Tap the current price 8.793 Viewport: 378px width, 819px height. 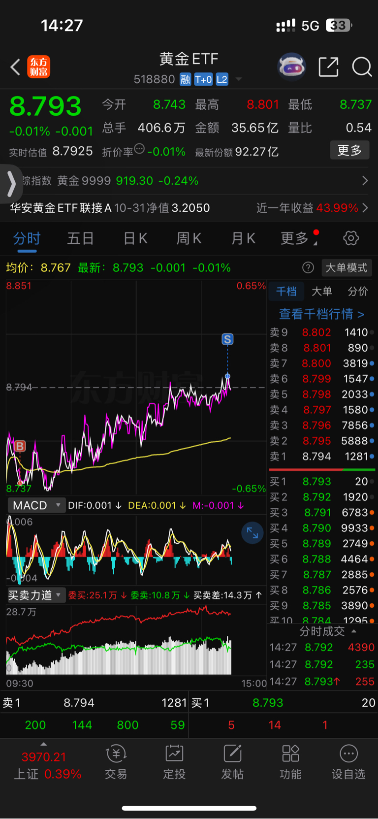tap(45, 106)
